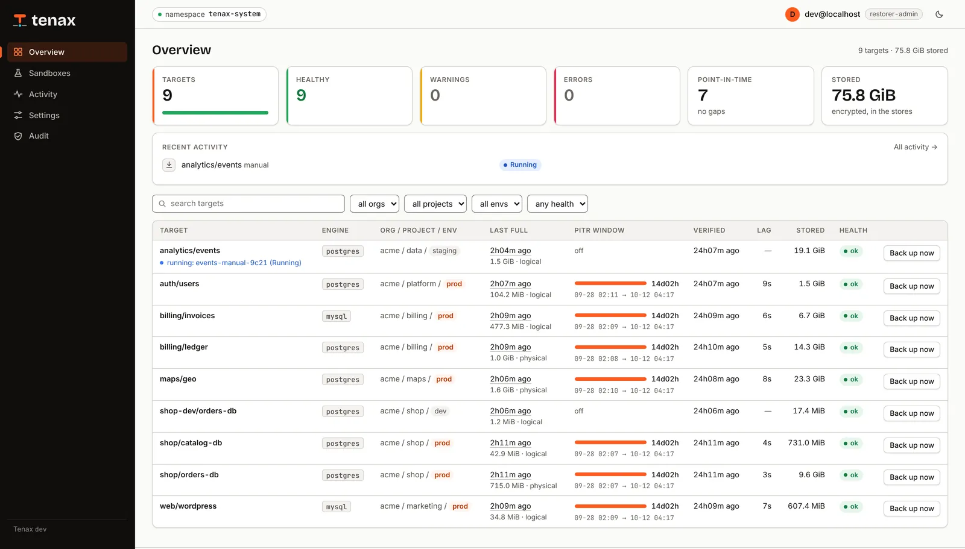The image size is (965, 549).
Task: Click the search targets input field
Action: (248, 204)
